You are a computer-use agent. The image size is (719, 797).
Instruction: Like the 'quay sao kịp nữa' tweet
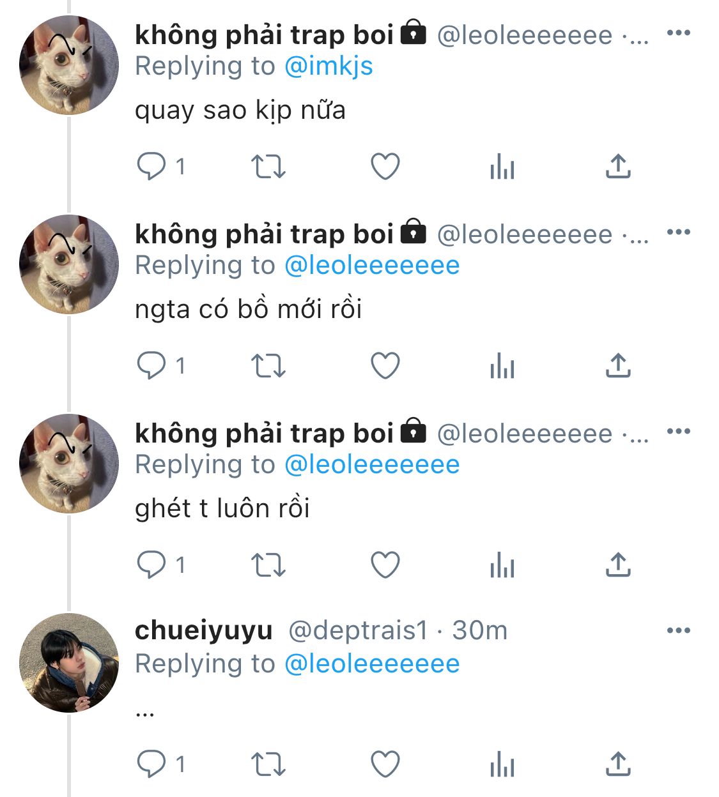[385, 167]
